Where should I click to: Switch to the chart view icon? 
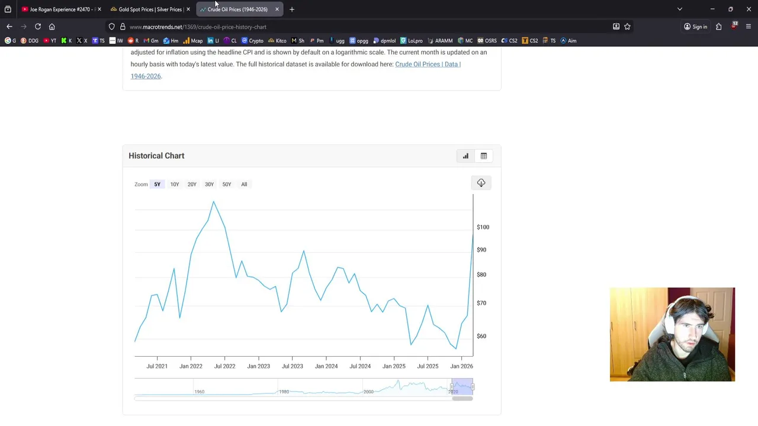tap(465, 156)
